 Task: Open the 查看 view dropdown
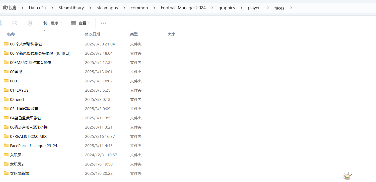click(81, 23)
